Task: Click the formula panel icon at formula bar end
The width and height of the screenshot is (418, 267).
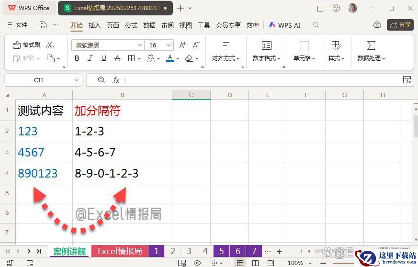Action: (x=407, y=80)
